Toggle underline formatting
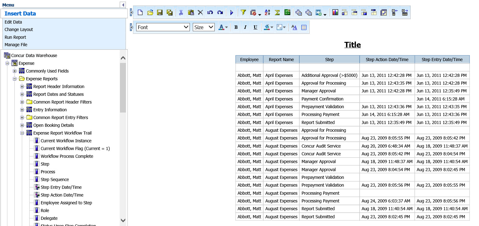 255,27
